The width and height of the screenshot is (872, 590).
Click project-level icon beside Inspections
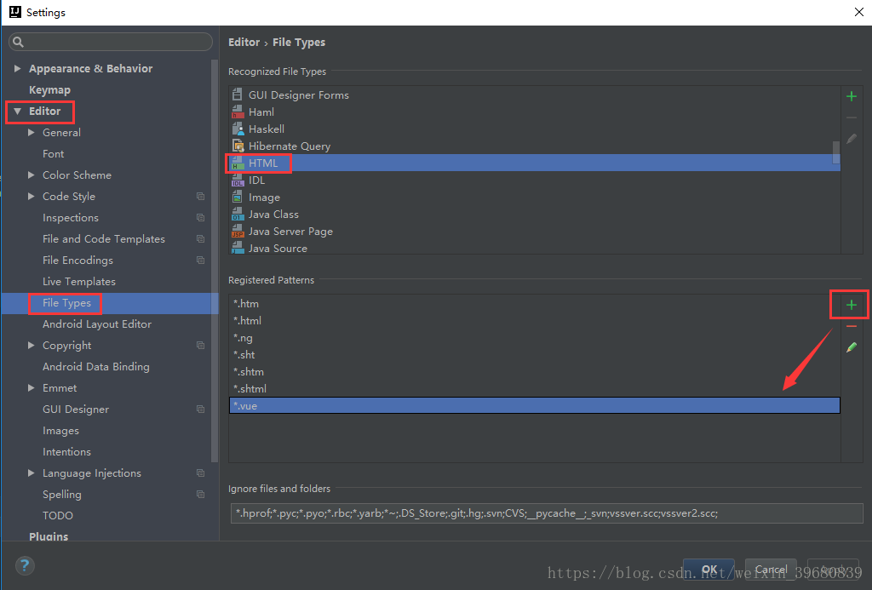pos(200,217)
